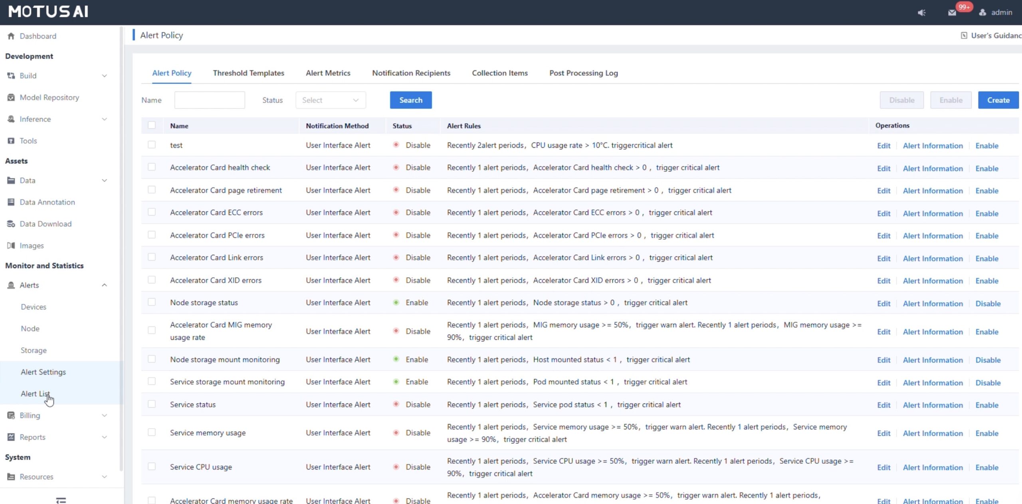Collapse the Alerts submenu
The image size is (1022, 504).
pyautogui.click(x=104, y=285)
